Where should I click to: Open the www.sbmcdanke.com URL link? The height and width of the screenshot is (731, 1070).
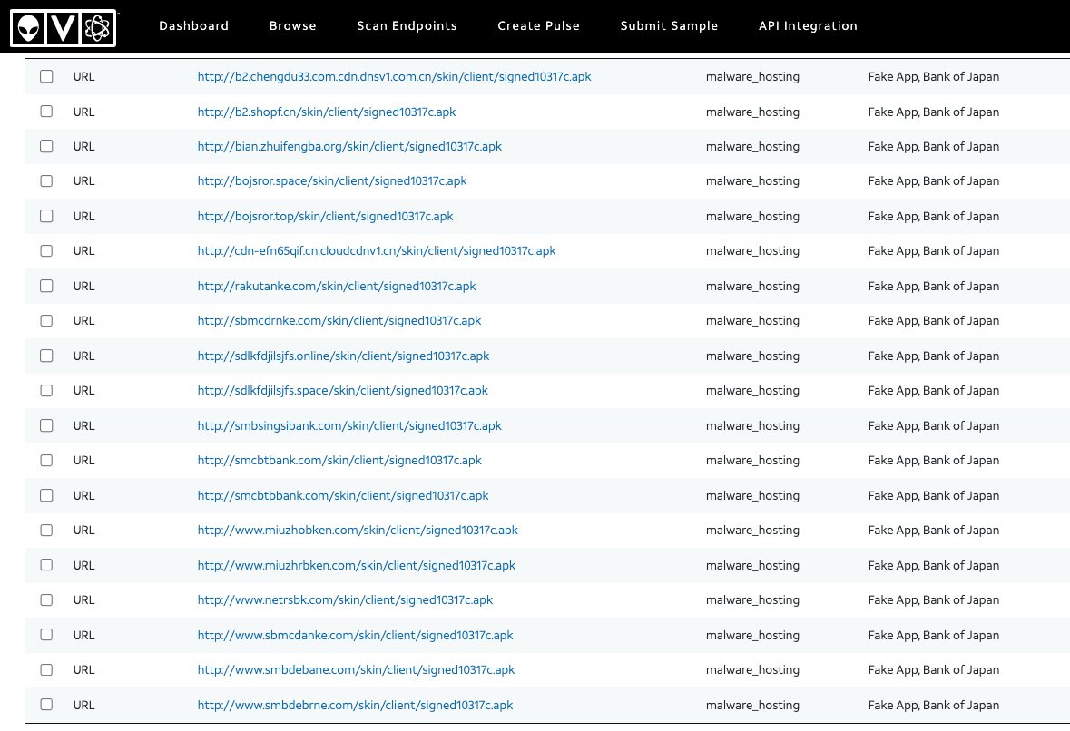coord(355,636)
